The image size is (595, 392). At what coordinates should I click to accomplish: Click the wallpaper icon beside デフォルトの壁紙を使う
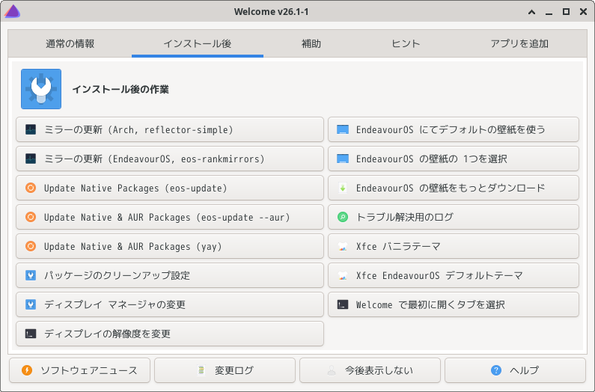(x=343, y=129)
